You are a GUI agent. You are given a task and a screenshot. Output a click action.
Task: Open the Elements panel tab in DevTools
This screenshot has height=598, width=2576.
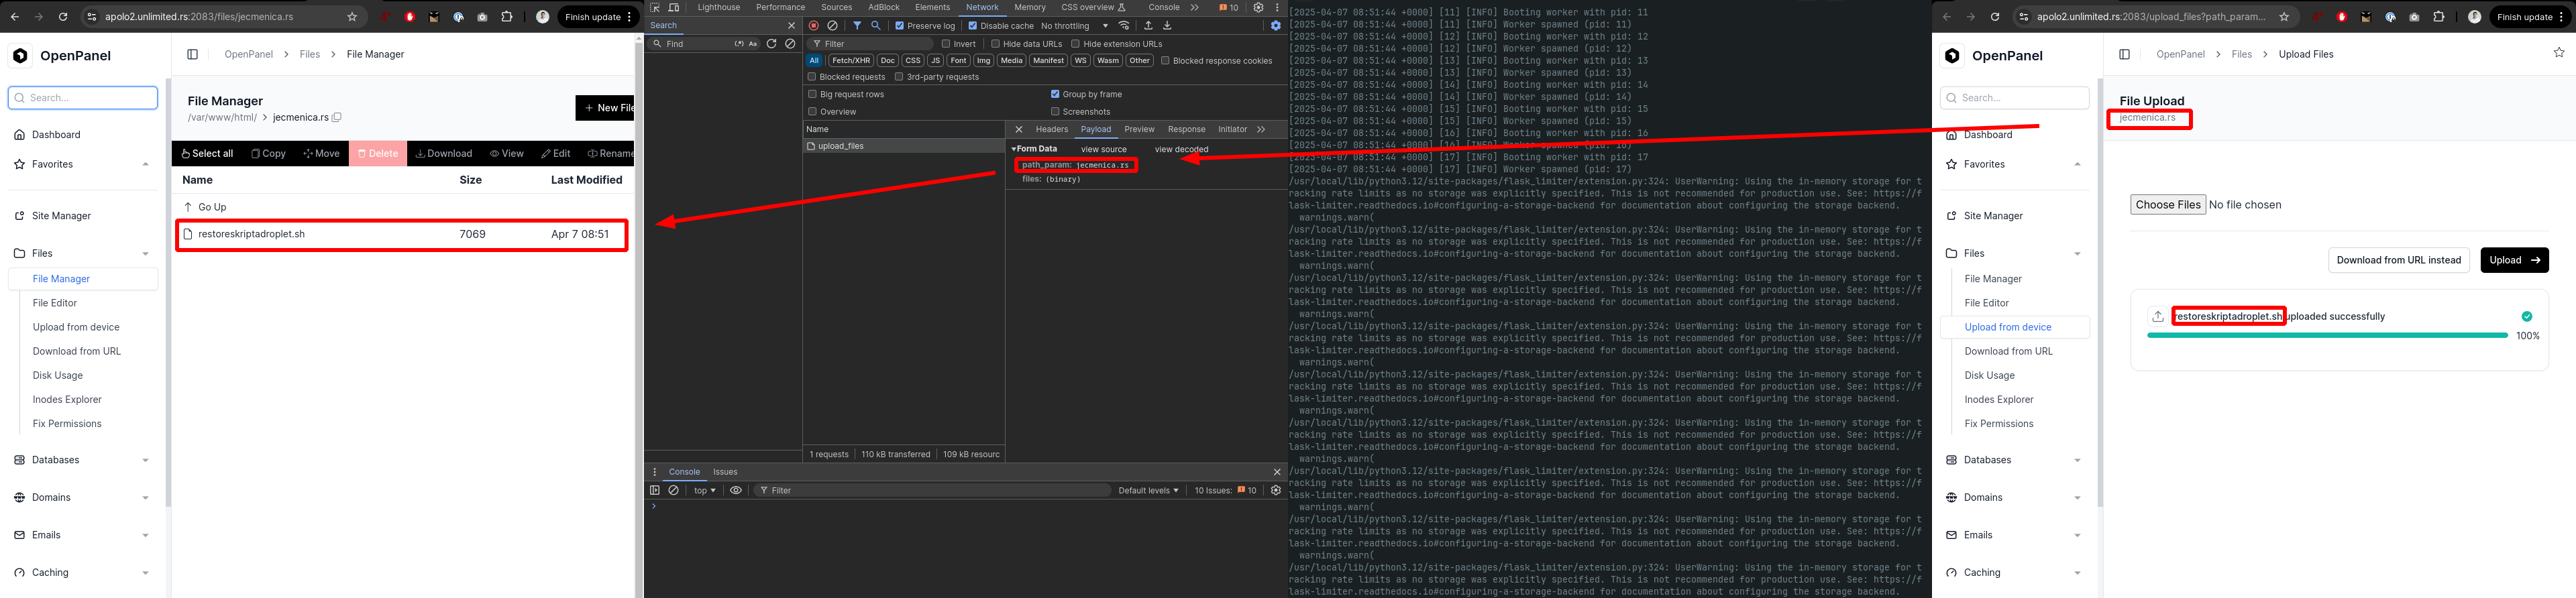(x=932, y=7)
